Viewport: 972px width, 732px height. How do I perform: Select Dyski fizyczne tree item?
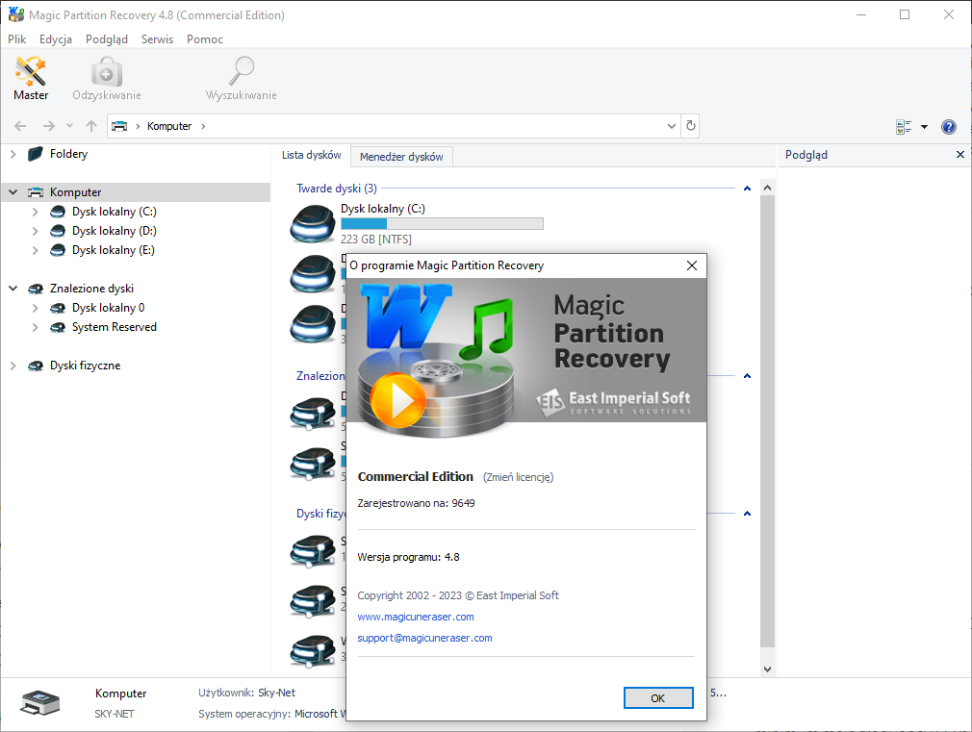(85, 366)
